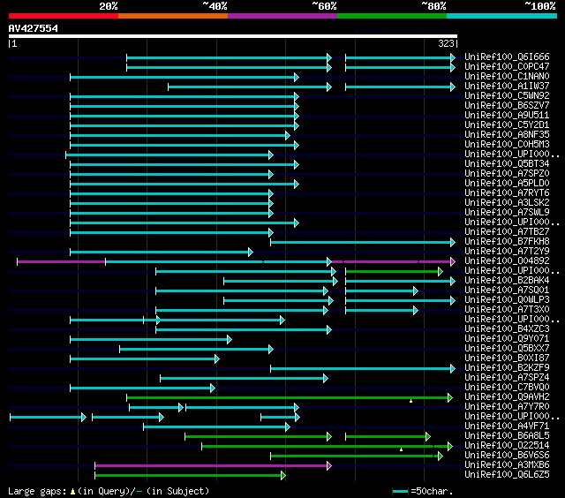This screenshot has width=565, height=498.
Task: Open the UniRef100_C0PC47 hit link
Action: (x=507, y=66)
